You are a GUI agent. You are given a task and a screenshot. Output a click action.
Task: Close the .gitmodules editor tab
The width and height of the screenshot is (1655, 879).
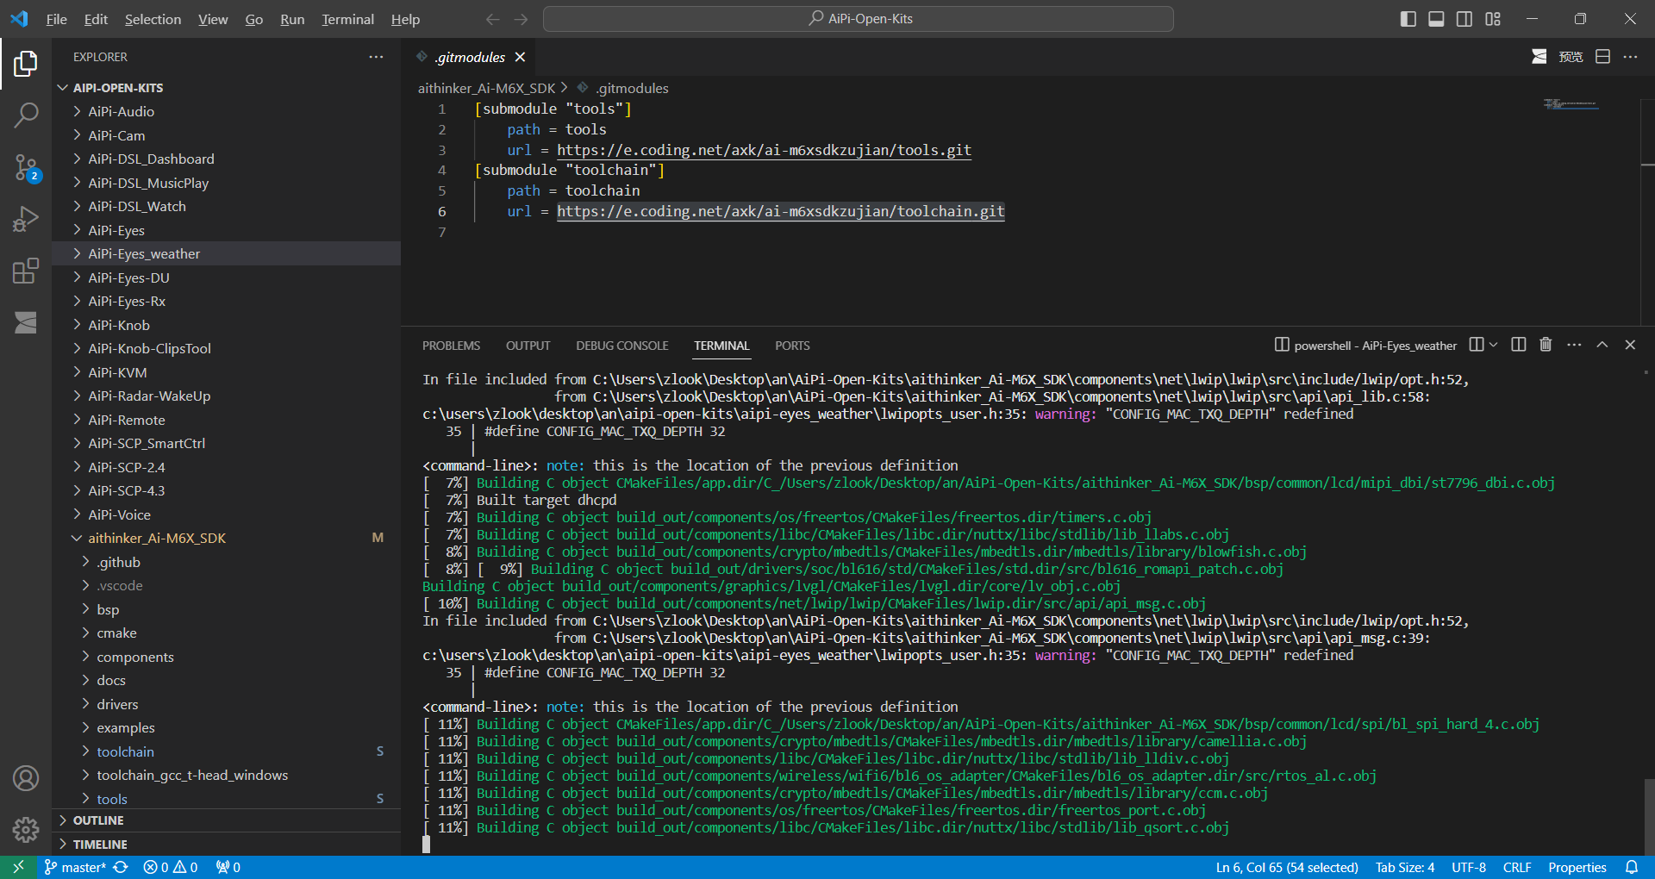click(x=520, y=57)
